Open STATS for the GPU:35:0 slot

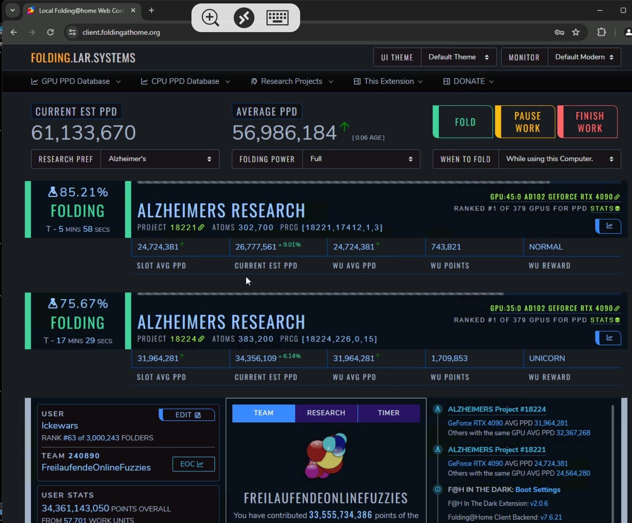tap(605, 320)
